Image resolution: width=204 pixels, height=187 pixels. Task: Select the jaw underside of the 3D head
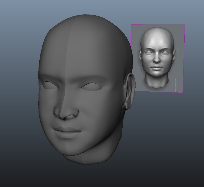(x=94, y=160)
